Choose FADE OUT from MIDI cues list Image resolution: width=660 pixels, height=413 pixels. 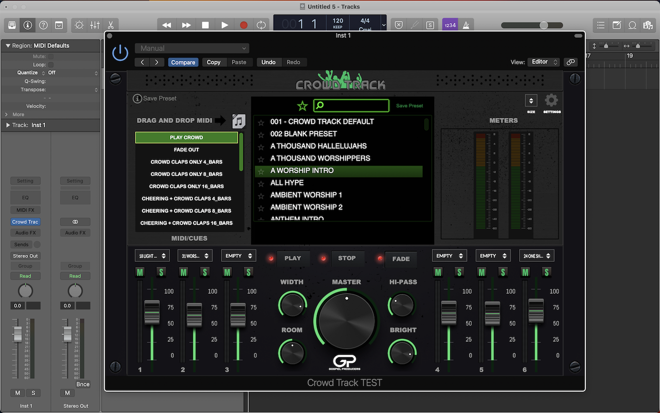(186, 150)
